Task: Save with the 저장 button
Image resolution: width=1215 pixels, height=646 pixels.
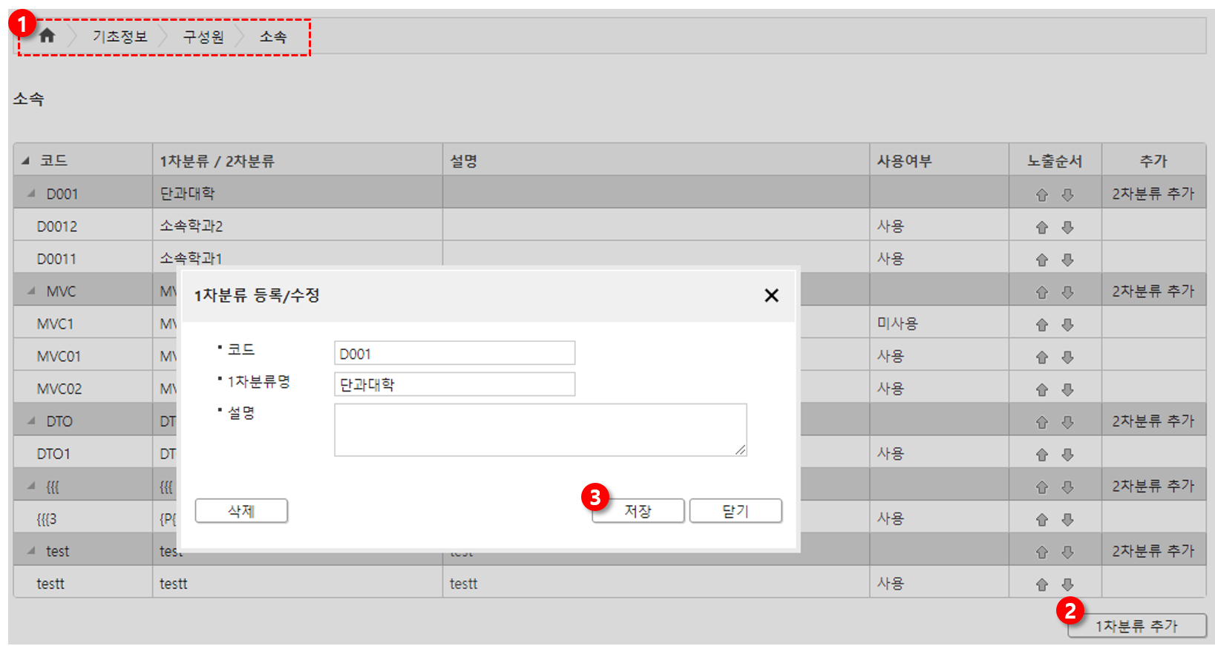Action: pyautogui.click(x=638, y=511)
